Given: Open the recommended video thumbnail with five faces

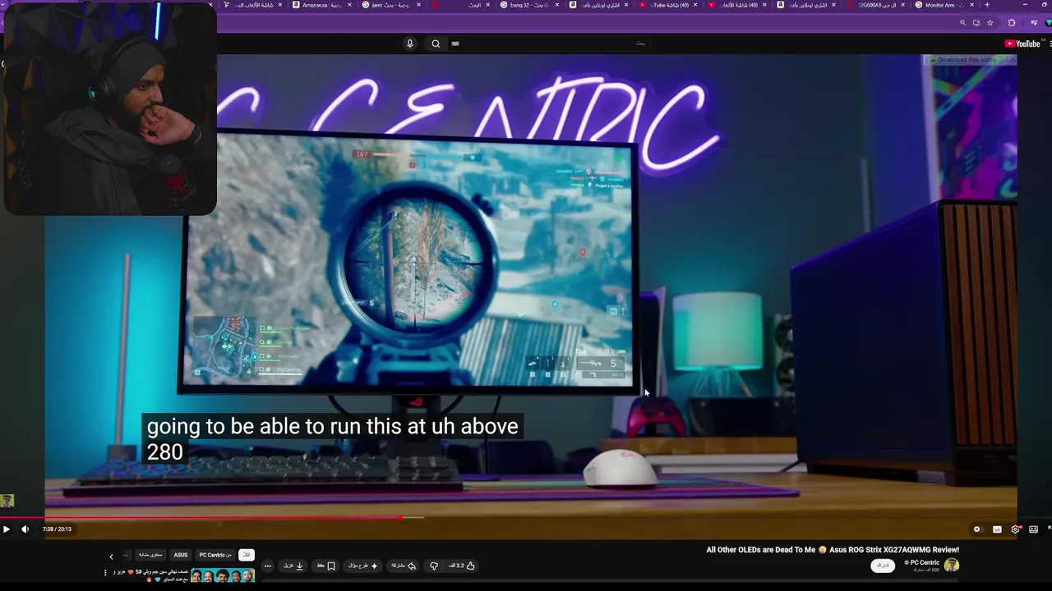Looking at the screenshot, I should click(x=223, y=576).
